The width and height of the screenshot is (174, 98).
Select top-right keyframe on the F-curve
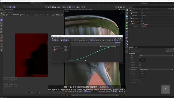115,47
